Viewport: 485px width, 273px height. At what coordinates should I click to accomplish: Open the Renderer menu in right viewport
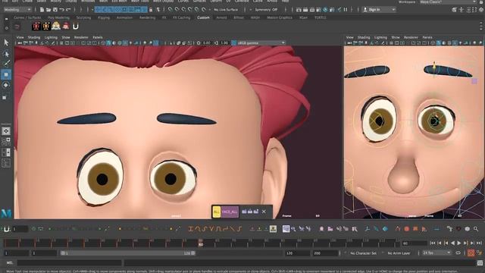point(411,37)
